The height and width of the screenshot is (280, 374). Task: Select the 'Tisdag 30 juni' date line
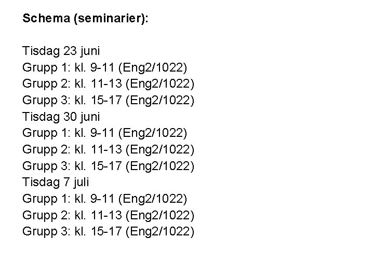pyautogui.click(x=61, y=117)
